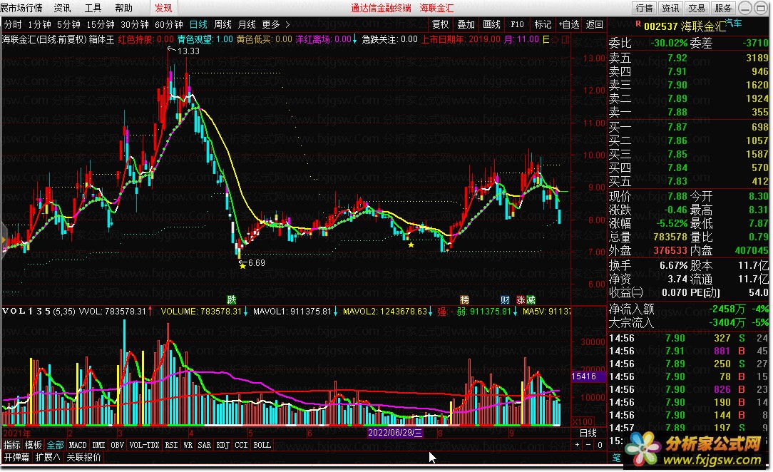Click the 资讯 button at top right
Viewport: 773px width, 472px height.
[670, 8]
